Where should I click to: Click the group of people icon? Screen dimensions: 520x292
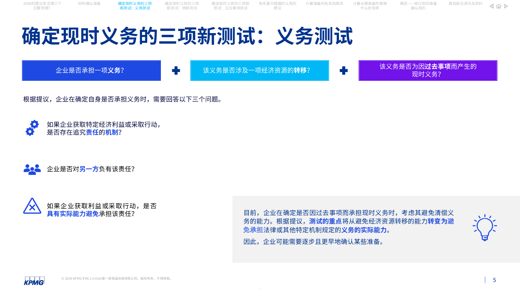[32, 169]
